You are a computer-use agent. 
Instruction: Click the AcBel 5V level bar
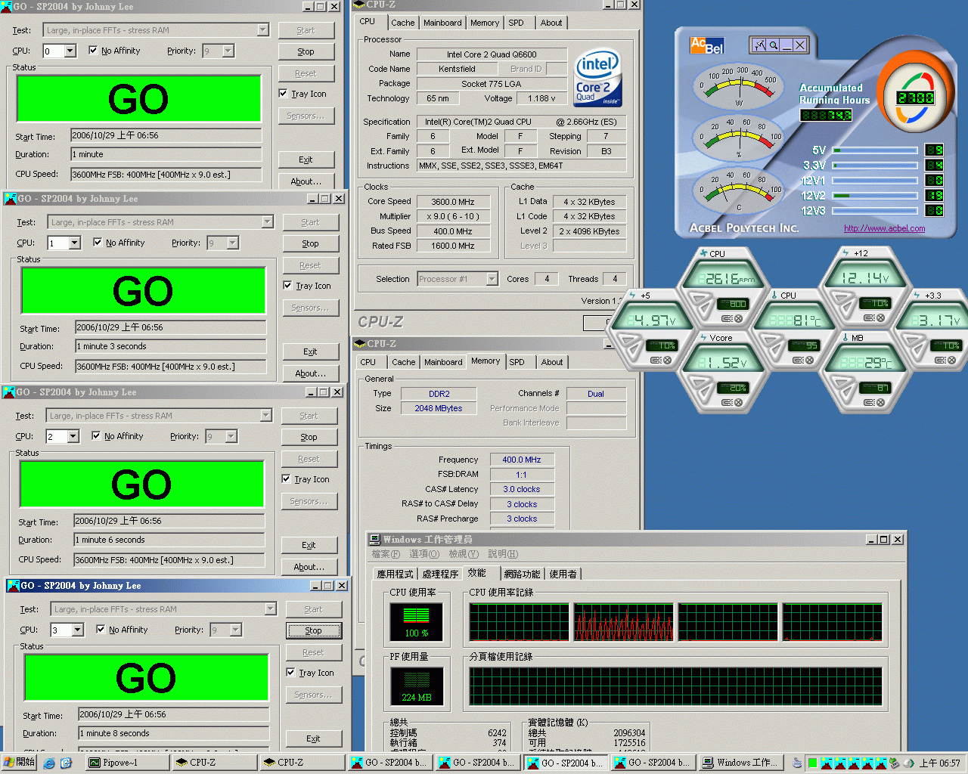[875, 150]
